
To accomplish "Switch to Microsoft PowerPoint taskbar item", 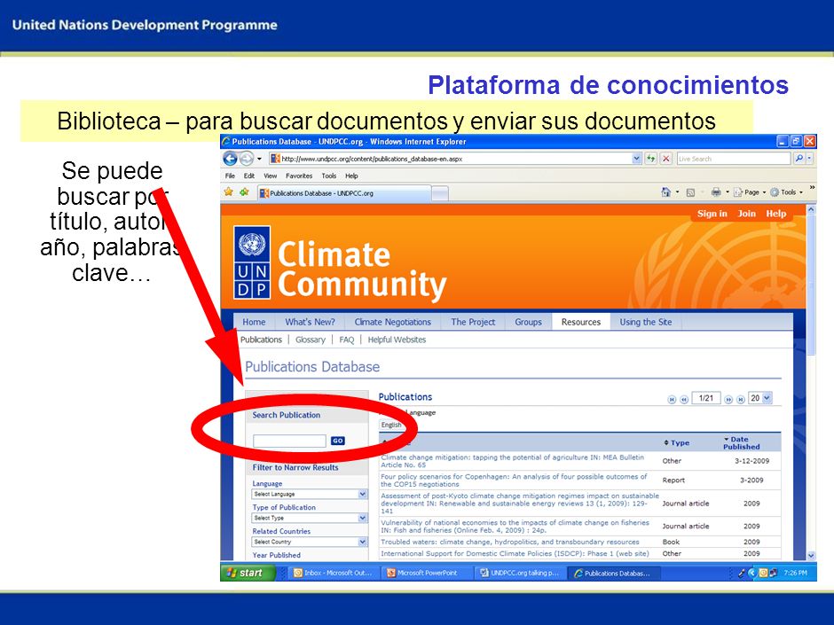I will click(427, 573).
